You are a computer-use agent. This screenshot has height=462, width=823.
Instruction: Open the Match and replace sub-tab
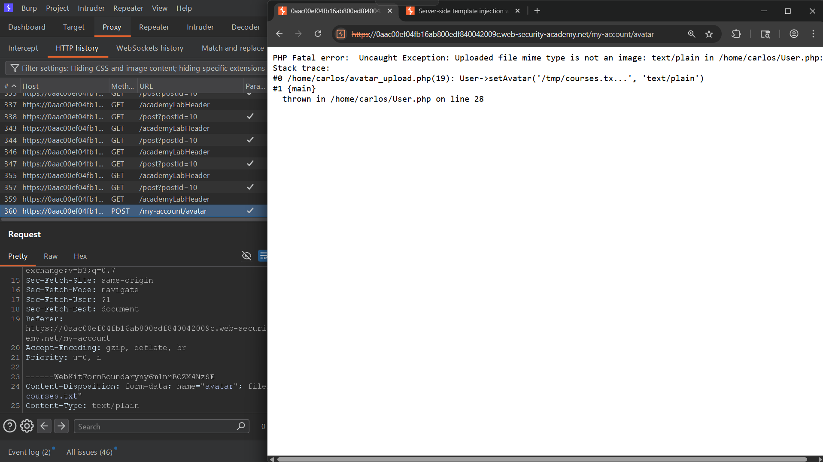233,48
